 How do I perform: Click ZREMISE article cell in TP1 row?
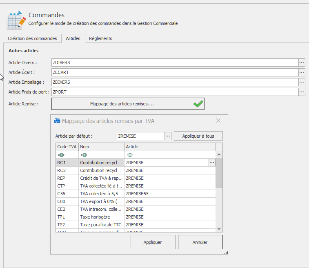170,217
